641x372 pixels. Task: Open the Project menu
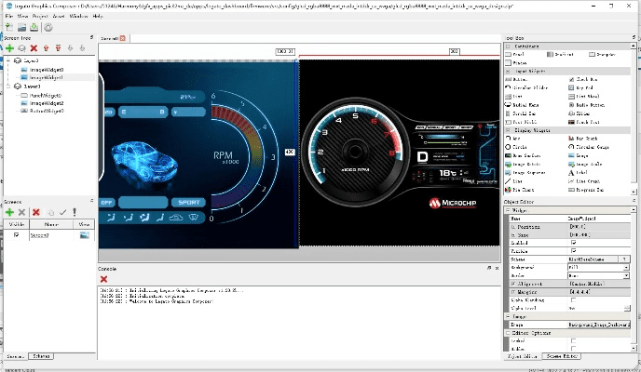(39, 16)
